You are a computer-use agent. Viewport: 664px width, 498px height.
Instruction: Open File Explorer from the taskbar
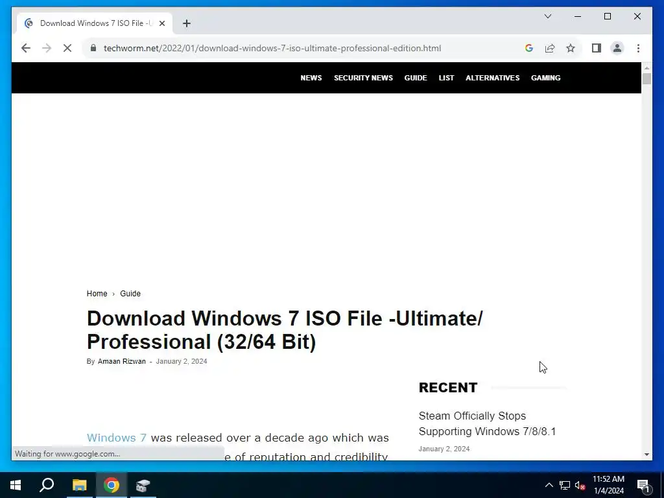[79, 485]
